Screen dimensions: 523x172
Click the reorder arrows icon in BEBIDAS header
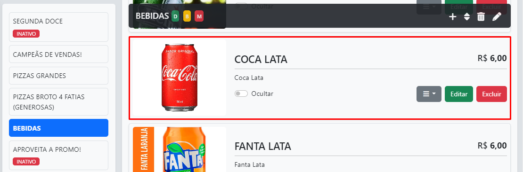467,16
